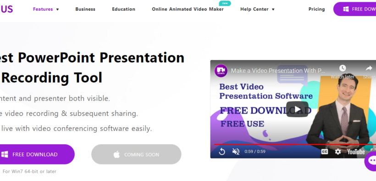This screenshot has height=181, width=376.
Task: Click the replay video icon
Action: 222,152
